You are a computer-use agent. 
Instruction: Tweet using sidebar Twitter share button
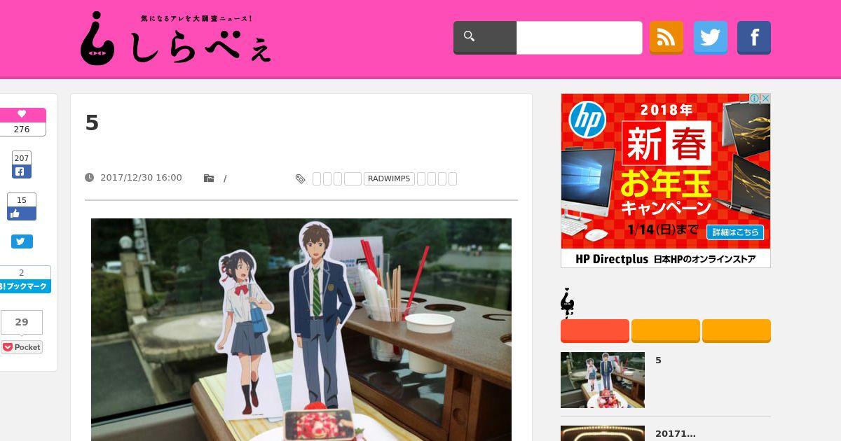tap(22, 241)
